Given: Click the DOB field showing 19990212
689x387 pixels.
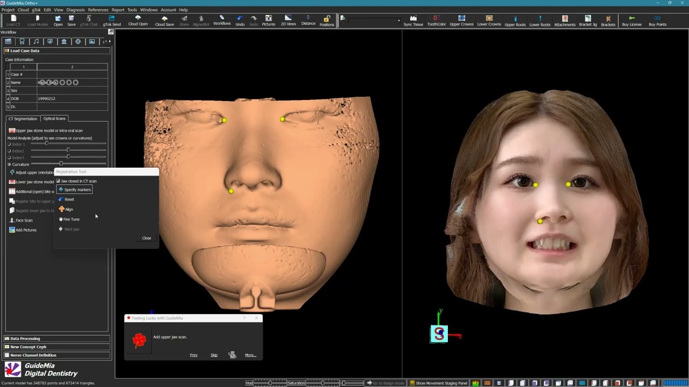Looking at the screenshot, I should (72, 98).
